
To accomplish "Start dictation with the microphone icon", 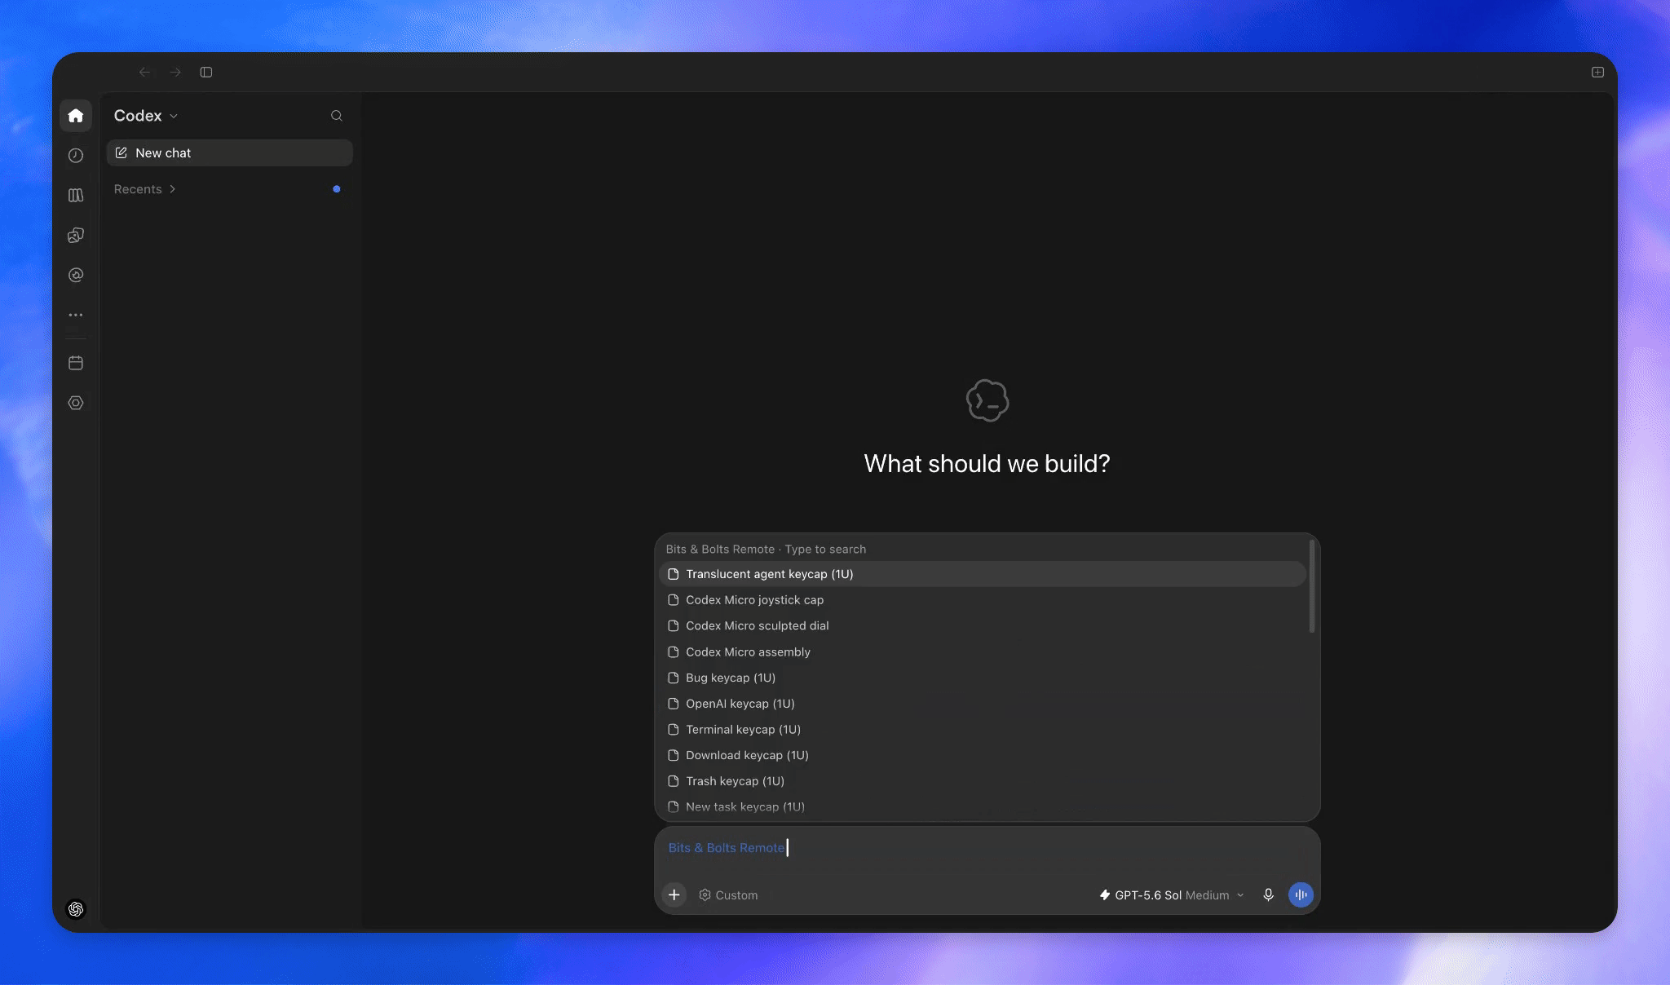I will (x=1268, y=895).
